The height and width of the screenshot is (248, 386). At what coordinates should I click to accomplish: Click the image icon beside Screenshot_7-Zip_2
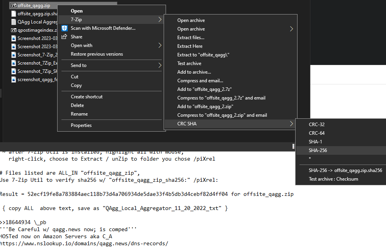point(14,55)
